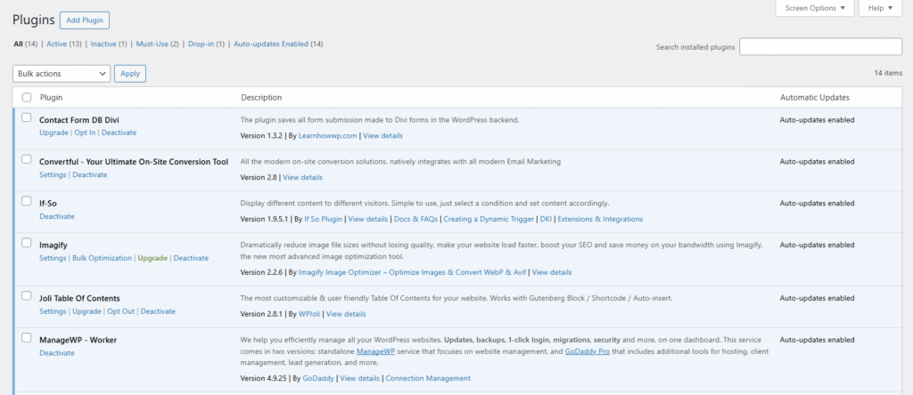Toggle the select-all plugins checkbox in header
The width and height of the screenshot is (913, 395).
[27, 98]
